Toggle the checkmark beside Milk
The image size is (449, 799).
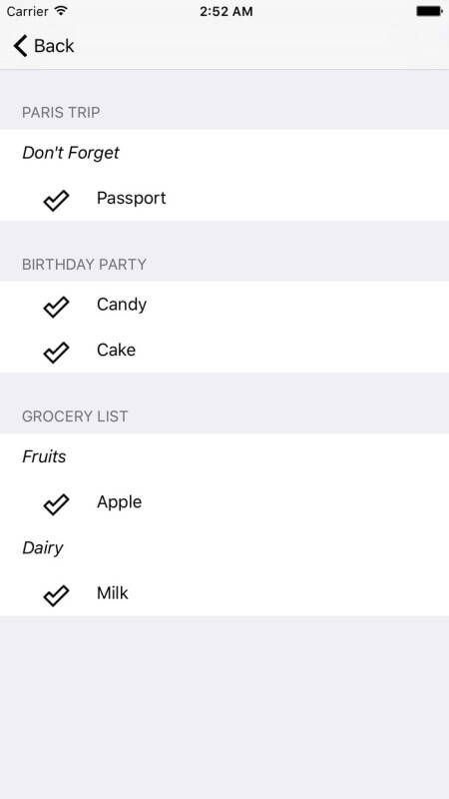coord(56,595)
